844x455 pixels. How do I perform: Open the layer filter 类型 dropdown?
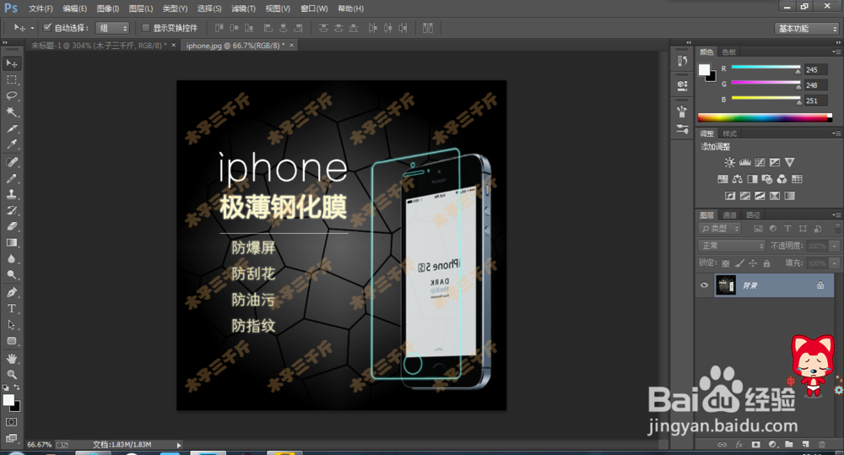(719, 229)
